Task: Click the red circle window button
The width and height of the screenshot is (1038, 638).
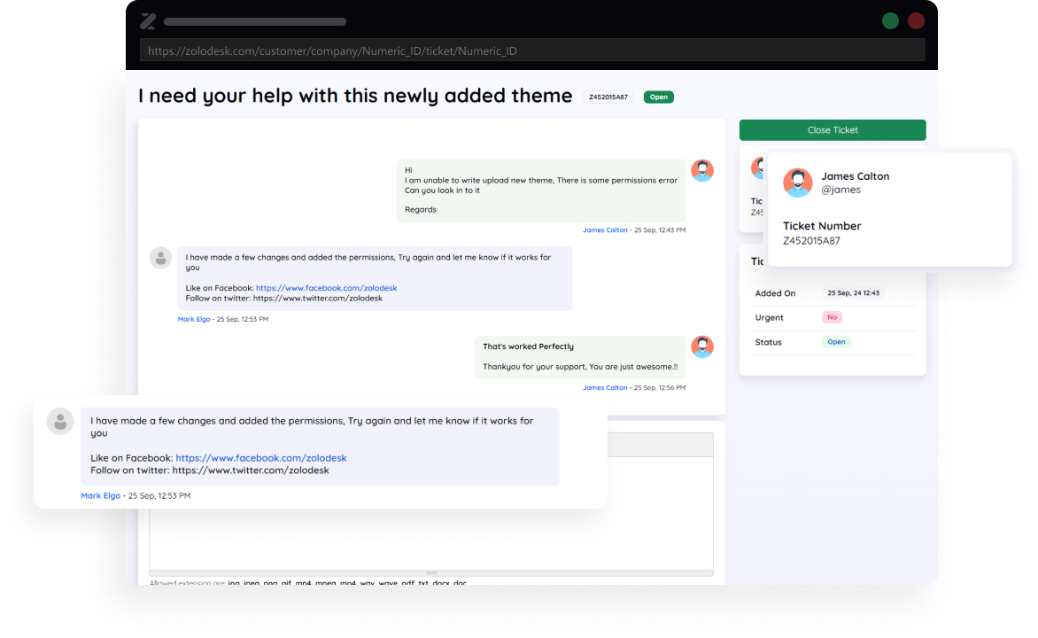Action: (916, 21)
